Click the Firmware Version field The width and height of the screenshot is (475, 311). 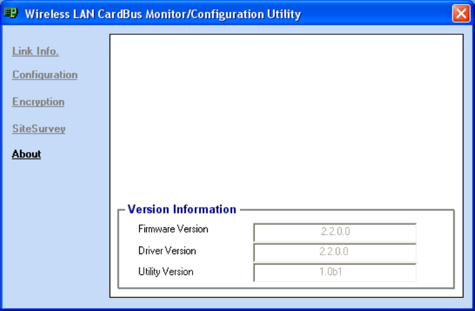point(335,232)
